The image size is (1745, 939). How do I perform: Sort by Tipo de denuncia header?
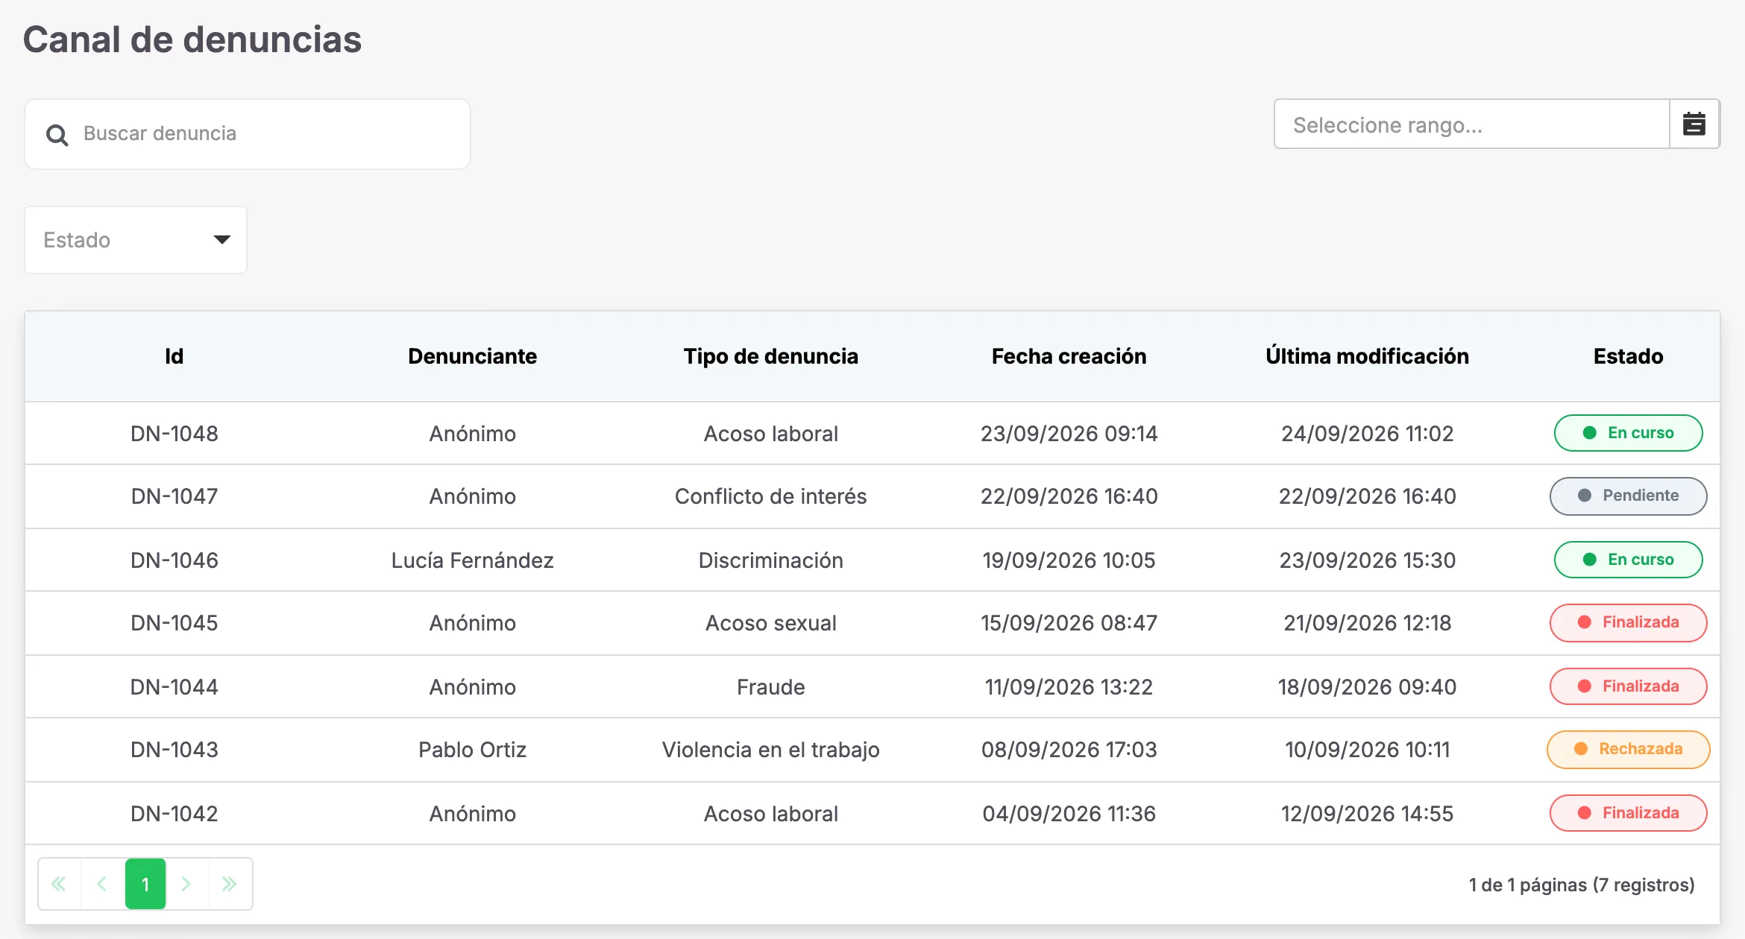(771, 356)
